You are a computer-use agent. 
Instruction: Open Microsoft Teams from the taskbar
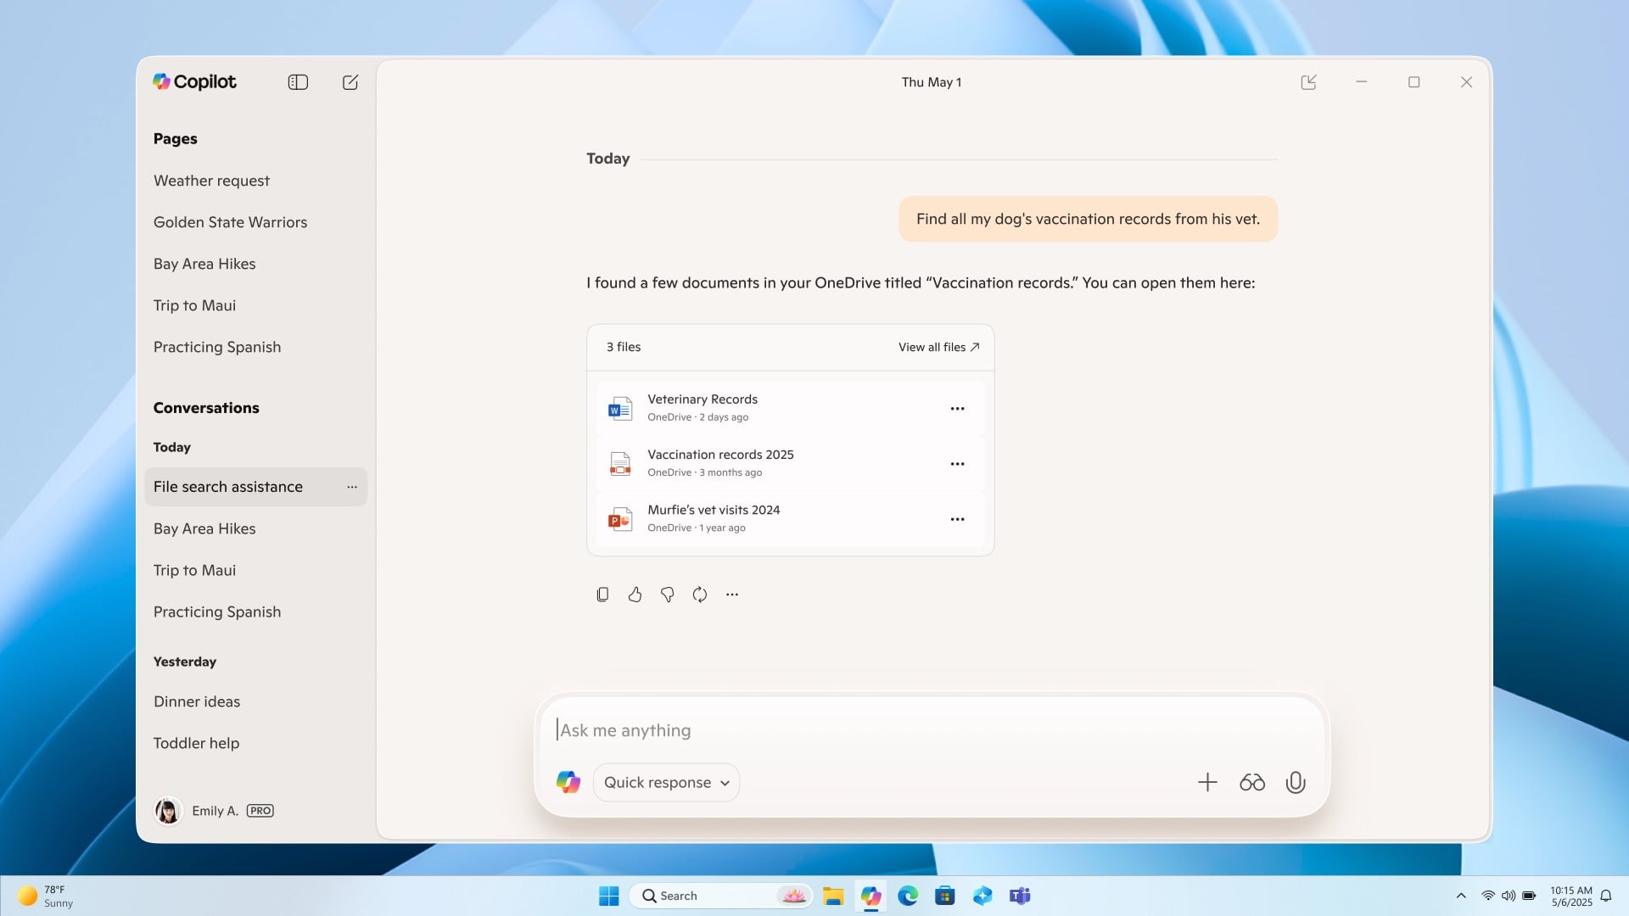click(x=1020, y=896)
